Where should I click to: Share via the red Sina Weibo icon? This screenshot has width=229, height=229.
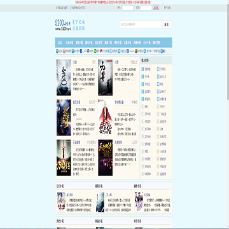[64, 51]
